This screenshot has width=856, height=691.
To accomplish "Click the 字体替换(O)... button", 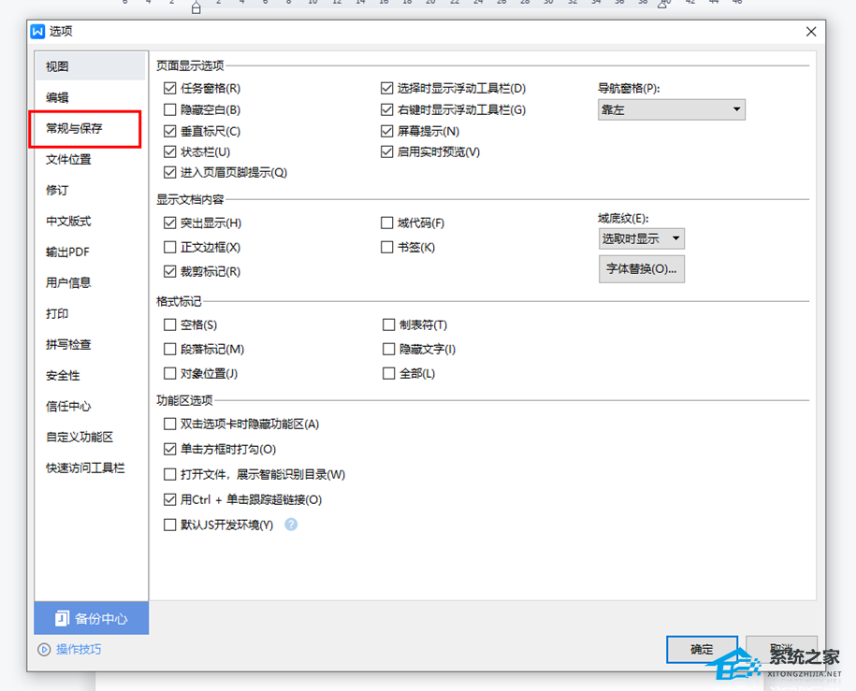I will pos(642,269).
